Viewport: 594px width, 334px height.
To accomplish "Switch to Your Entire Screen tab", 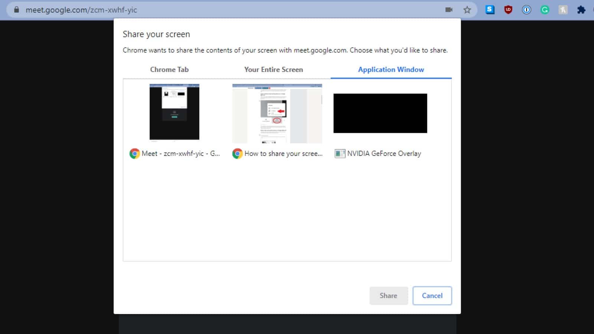I will point(274,69).
